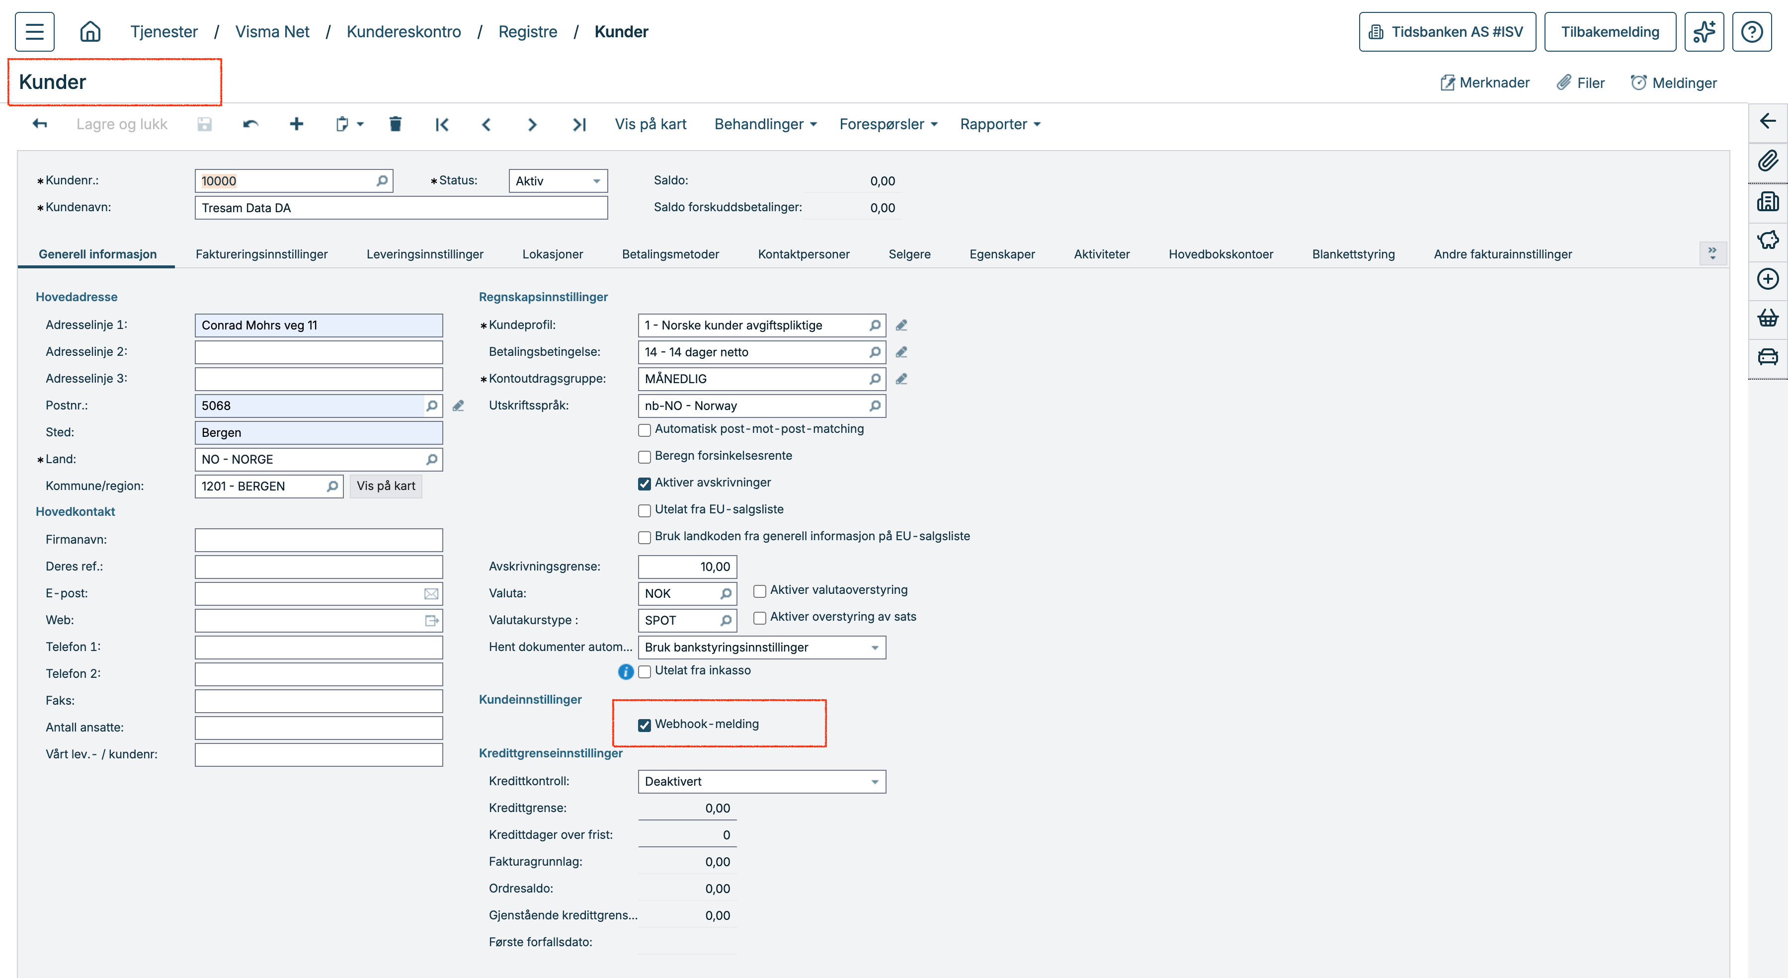Uncheck the Webhook-melding checkbox
The height and width of the screenshot is (978, 1788).
(644, 726)
